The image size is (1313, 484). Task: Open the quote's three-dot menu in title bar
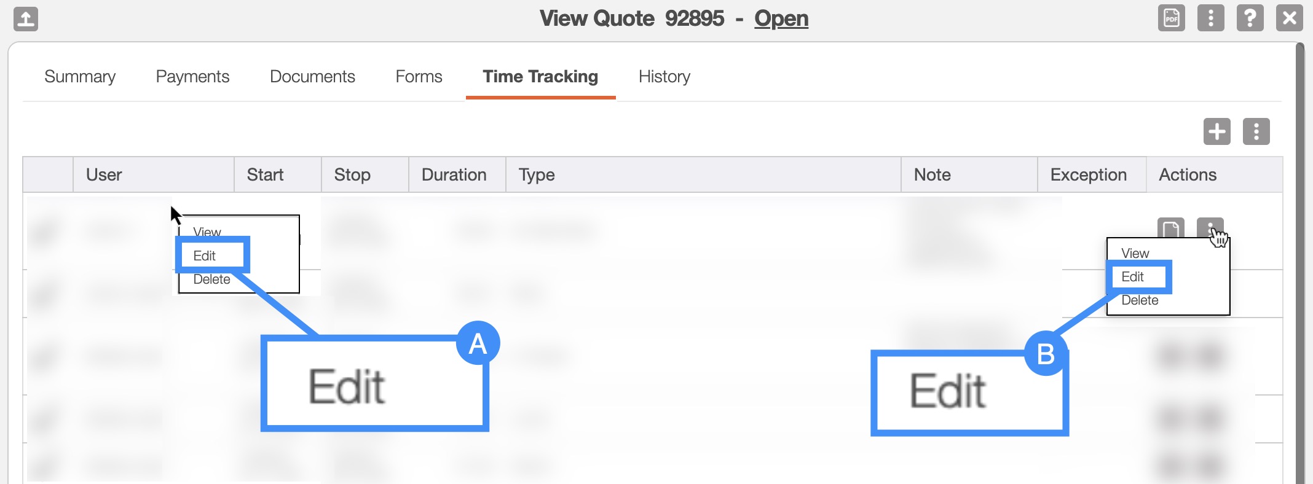1210,18
